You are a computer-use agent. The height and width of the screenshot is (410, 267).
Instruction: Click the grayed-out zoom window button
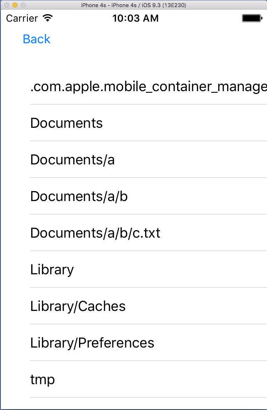click(23, 5)
